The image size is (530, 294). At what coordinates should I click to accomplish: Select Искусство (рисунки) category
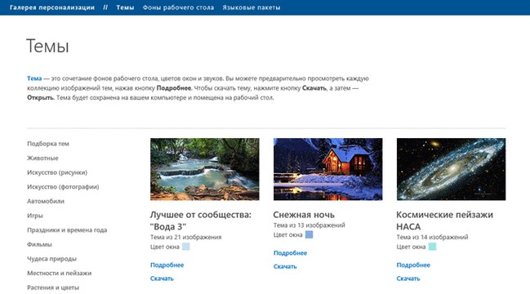(x=57, y=172)
